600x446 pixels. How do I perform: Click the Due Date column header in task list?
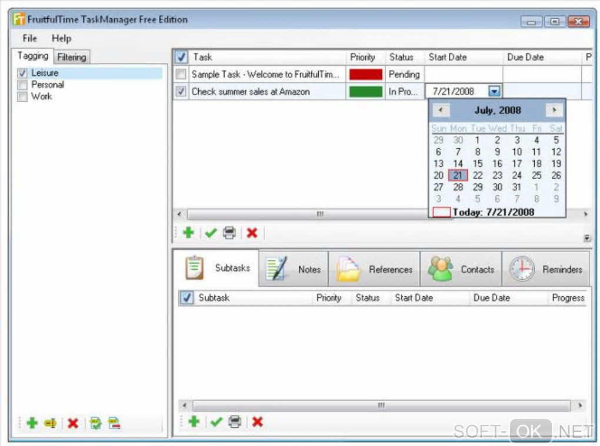pyautogui.click(x=542, y=58)
